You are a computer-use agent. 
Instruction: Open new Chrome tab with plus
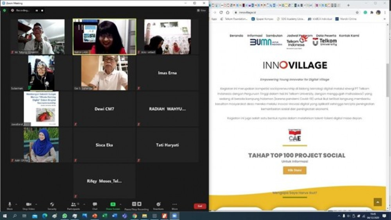click(348, 5)
